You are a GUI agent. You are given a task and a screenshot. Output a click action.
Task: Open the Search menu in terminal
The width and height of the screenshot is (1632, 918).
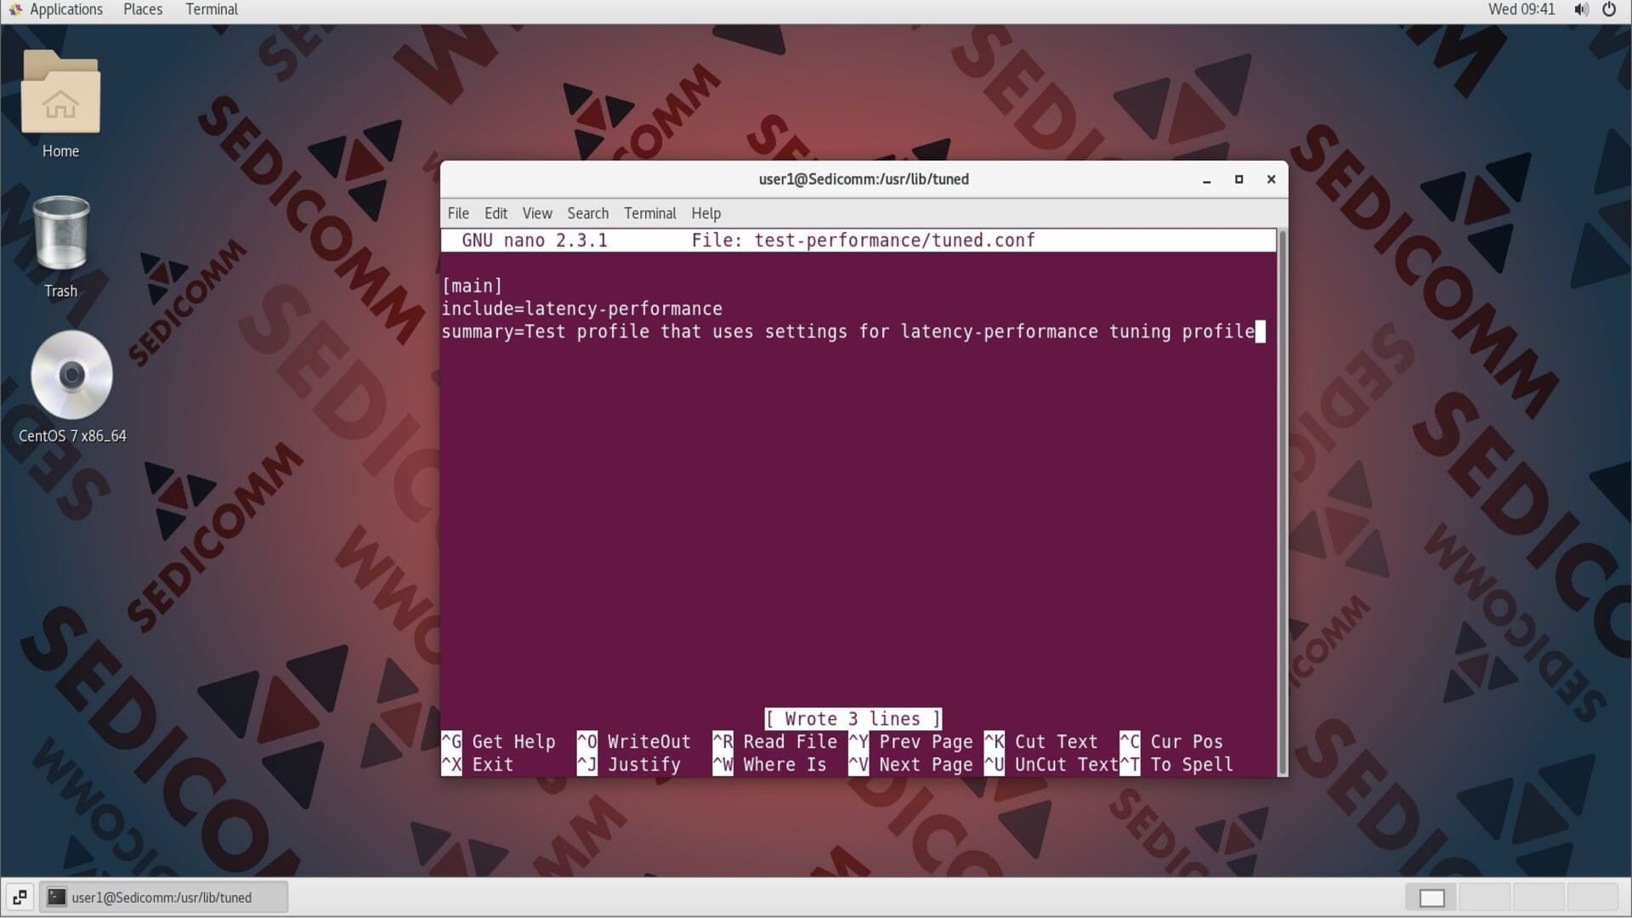coord(587,213)
